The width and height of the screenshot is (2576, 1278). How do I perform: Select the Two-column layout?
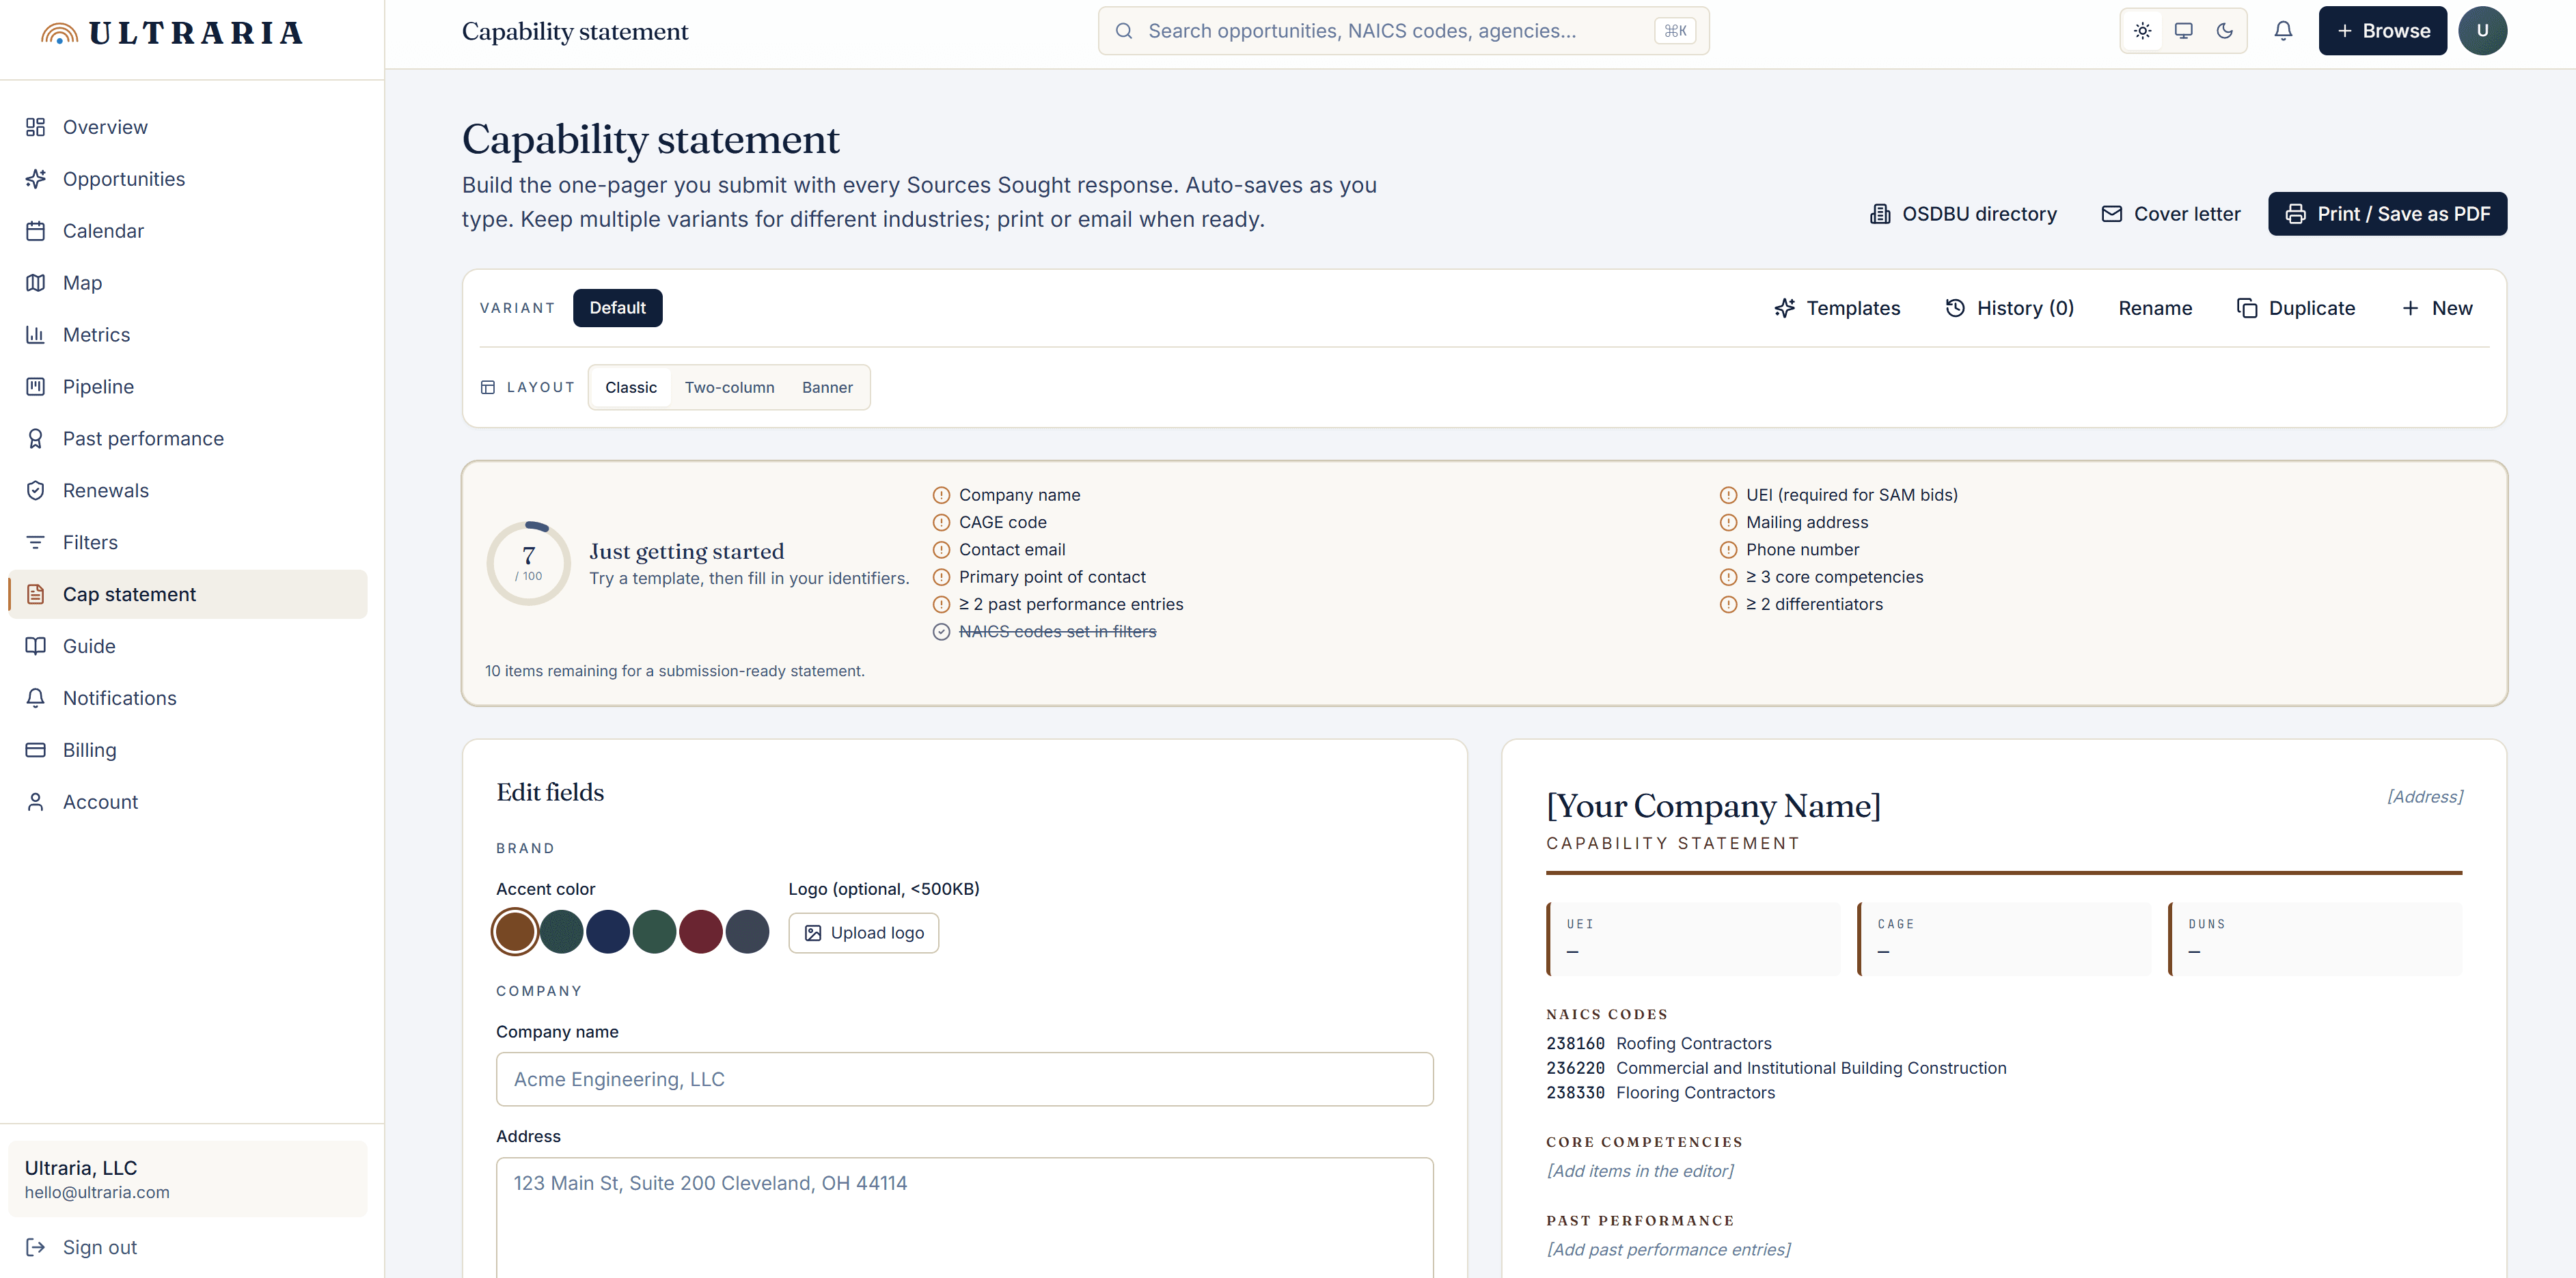729,387
